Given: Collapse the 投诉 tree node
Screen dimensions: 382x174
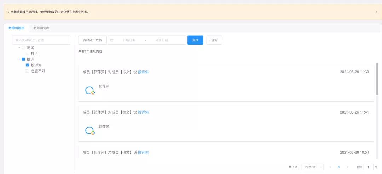Looking at the screenshot, I should click(x=19, y=59).
